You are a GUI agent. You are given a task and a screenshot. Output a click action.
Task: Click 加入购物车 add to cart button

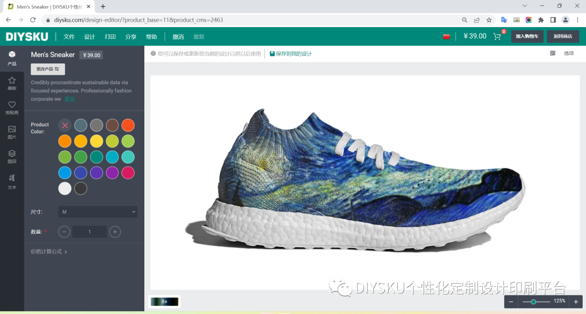click(527, 36)
